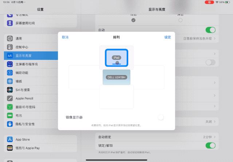Open the General settings gear icon
The image size is (233, 162).
10,38
